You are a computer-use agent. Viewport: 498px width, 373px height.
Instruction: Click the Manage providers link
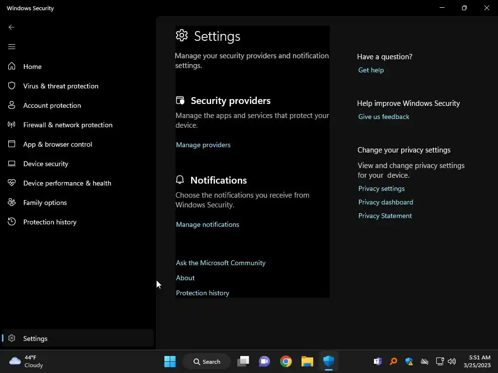[x=203, y=145]
